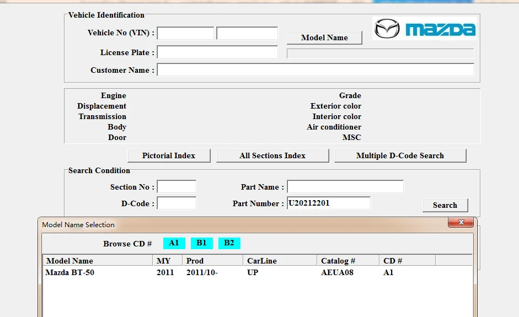Sort by the Catalog # column header
519x317 pixels.
[348, 261]
